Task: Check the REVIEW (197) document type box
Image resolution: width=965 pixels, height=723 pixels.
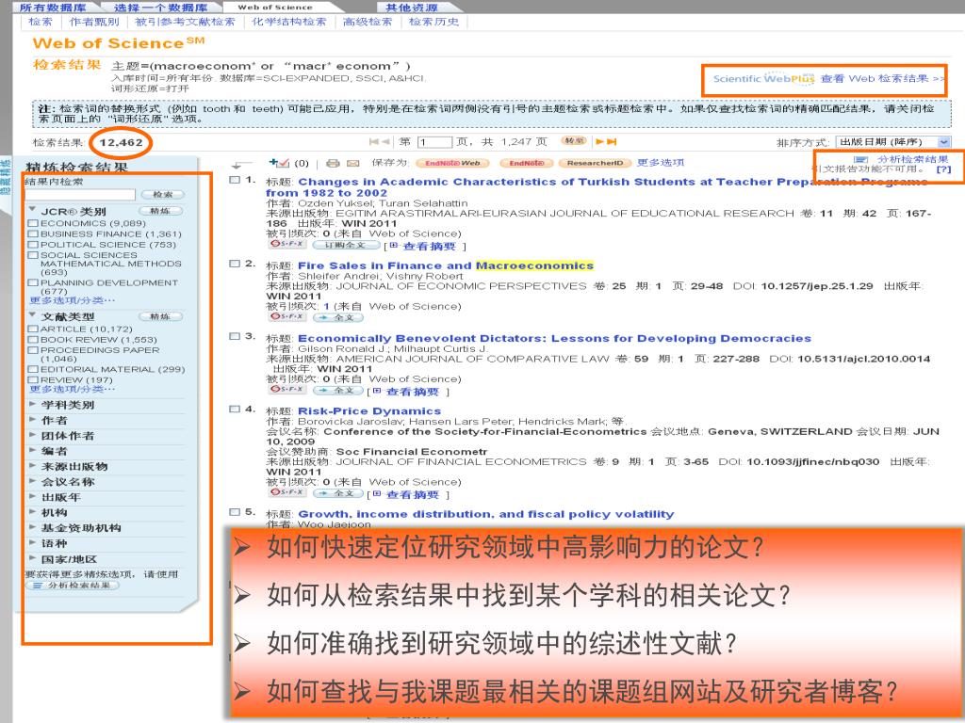Action: click(33, 379)
